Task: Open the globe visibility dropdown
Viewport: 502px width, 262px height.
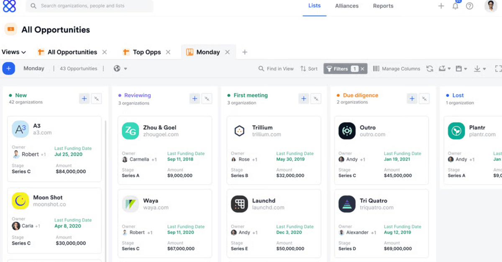Action: click(x=120, y=69)
